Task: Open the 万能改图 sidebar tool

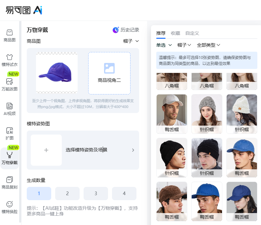Action: (10, 84)
